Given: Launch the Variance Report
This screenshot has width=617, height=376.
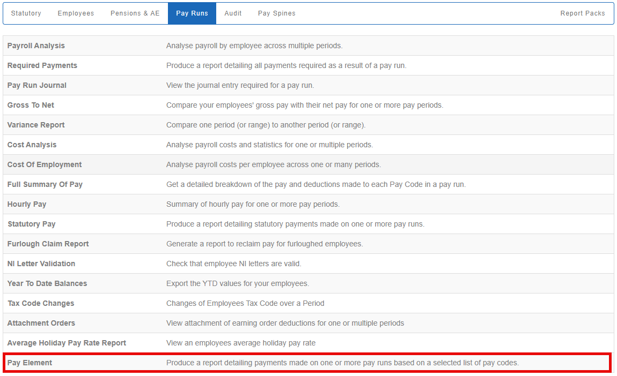Looking at the screenshot, I should pos(36,125).
